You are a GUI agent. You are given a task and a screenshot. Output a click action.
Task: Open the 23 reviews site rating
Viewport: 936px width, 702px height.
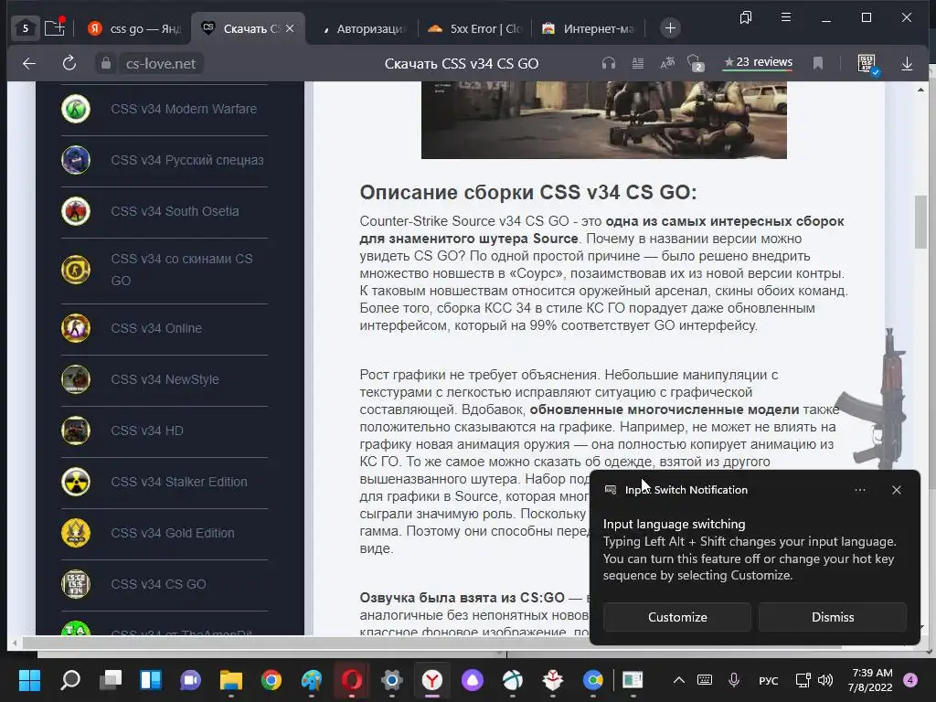(758, 62)
